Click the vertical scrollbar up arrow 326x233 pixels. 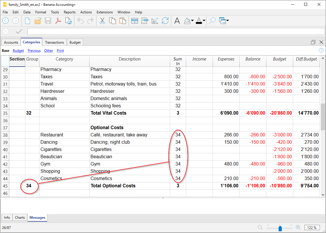(323, 58)
